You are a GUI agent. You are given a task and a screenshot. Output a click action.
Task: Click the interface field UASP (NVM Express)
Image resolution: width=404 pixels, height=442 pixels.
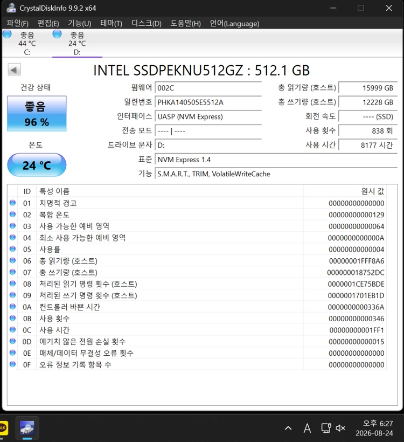point(208,116)
